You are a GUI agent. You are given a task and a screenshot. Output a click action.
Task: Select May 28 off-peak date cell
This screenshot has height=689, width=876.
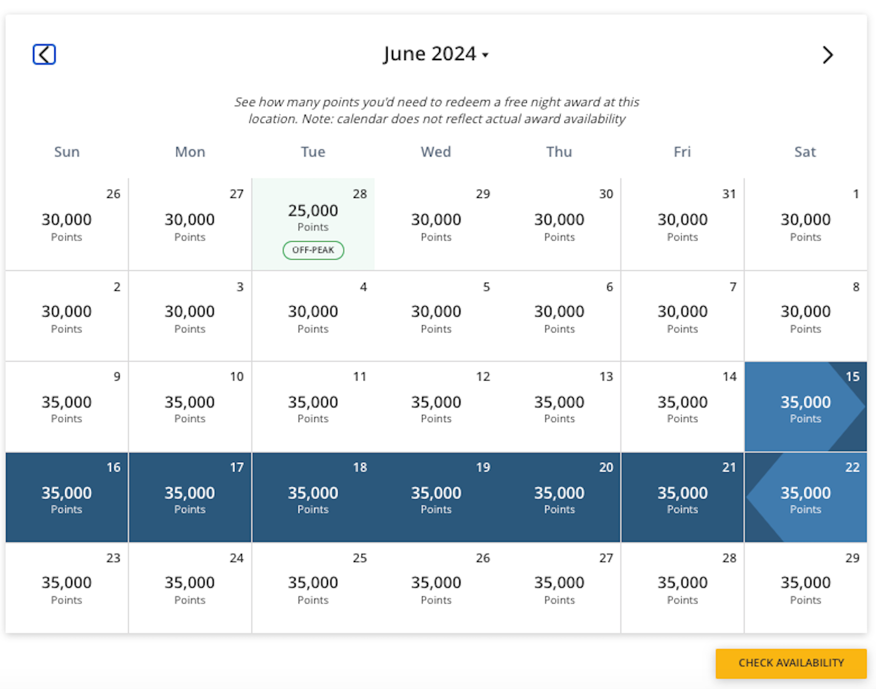(313, 224)
